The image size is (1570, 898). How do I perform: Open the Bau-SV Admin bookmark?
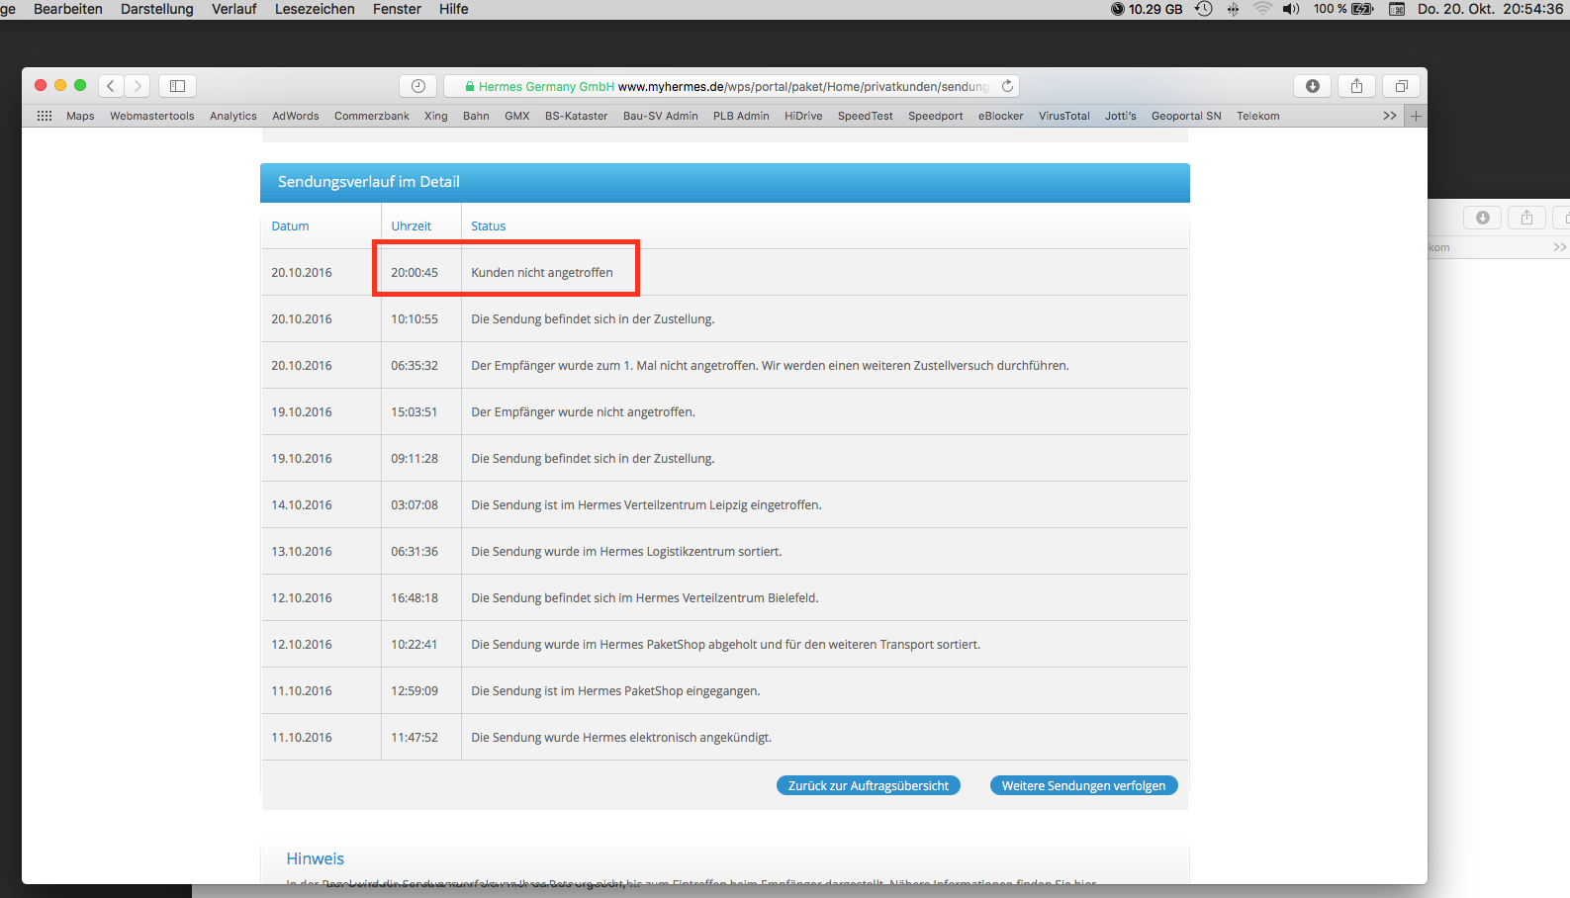661,116
